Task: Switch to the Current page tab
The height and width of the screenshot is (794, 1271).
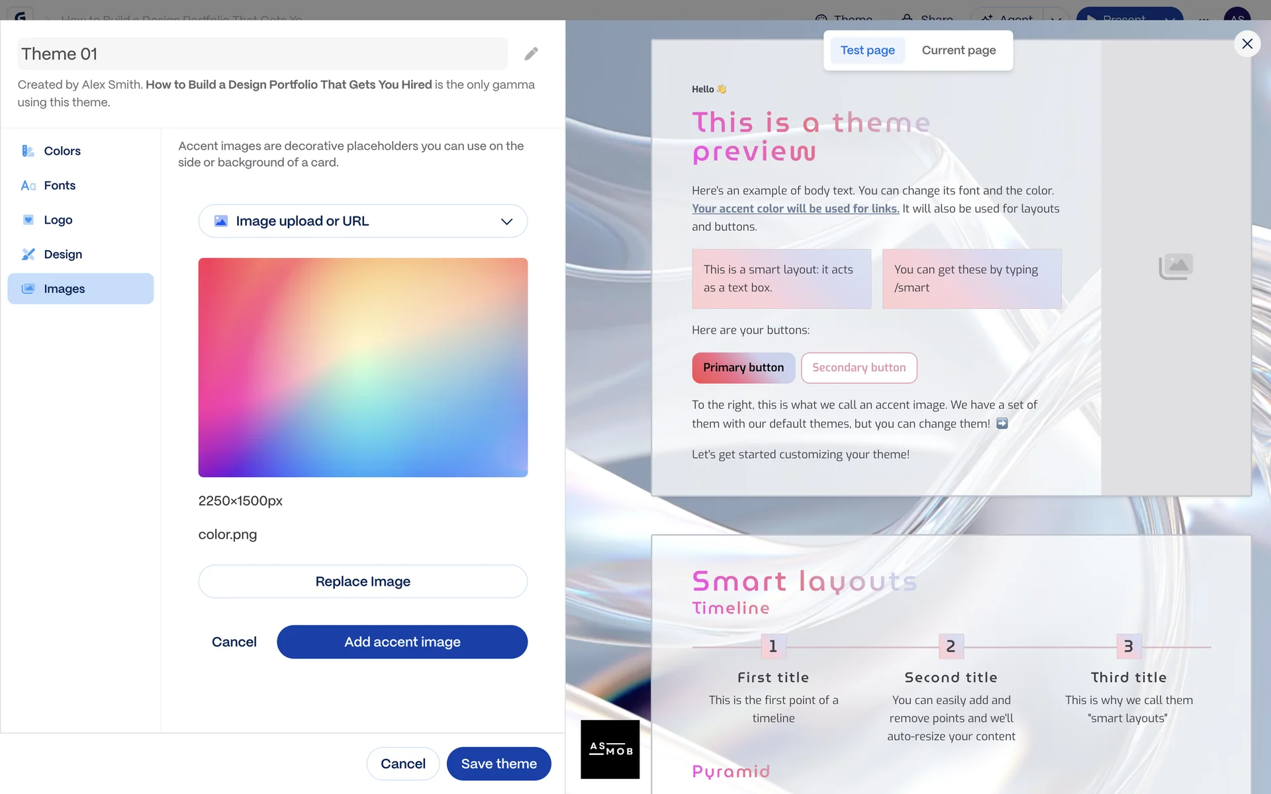Action: coord(959,50)
